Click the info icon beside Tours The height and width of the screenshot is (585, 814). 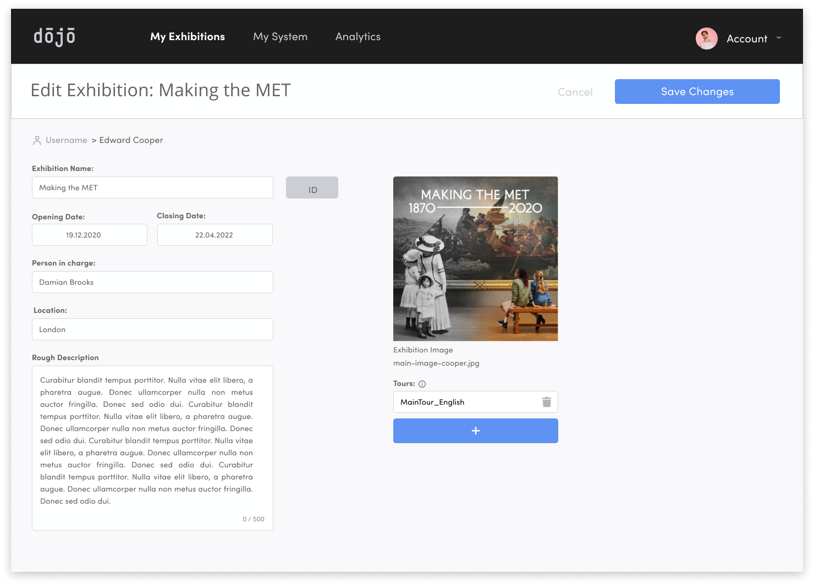[422, 384]
